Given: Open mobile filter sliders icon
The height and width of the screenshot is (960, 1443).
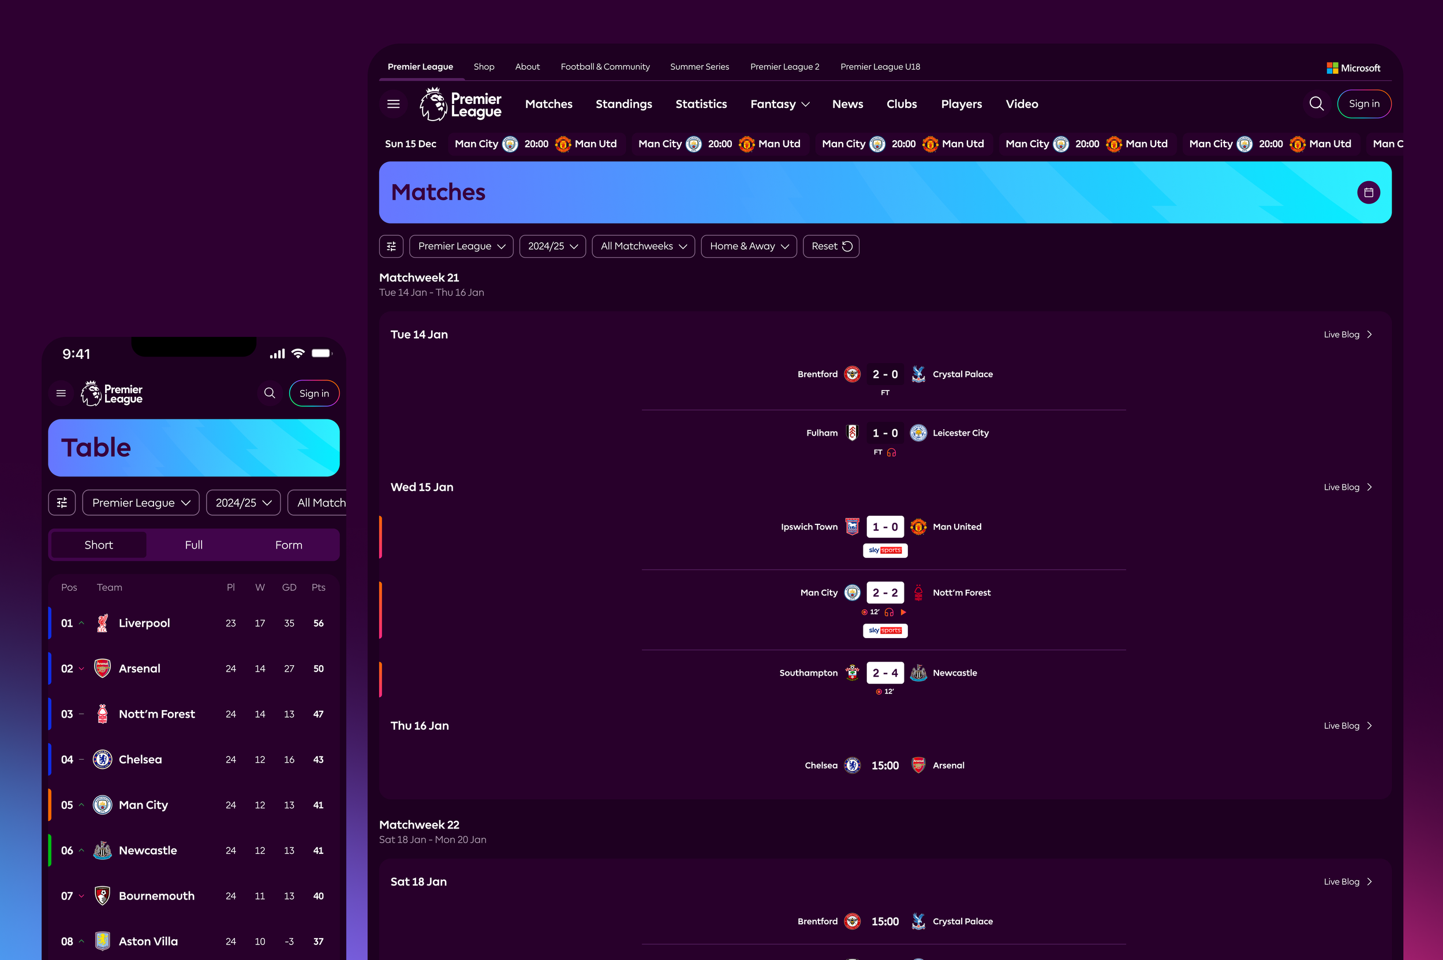Looking at the screenshot, I should [62, 502].
